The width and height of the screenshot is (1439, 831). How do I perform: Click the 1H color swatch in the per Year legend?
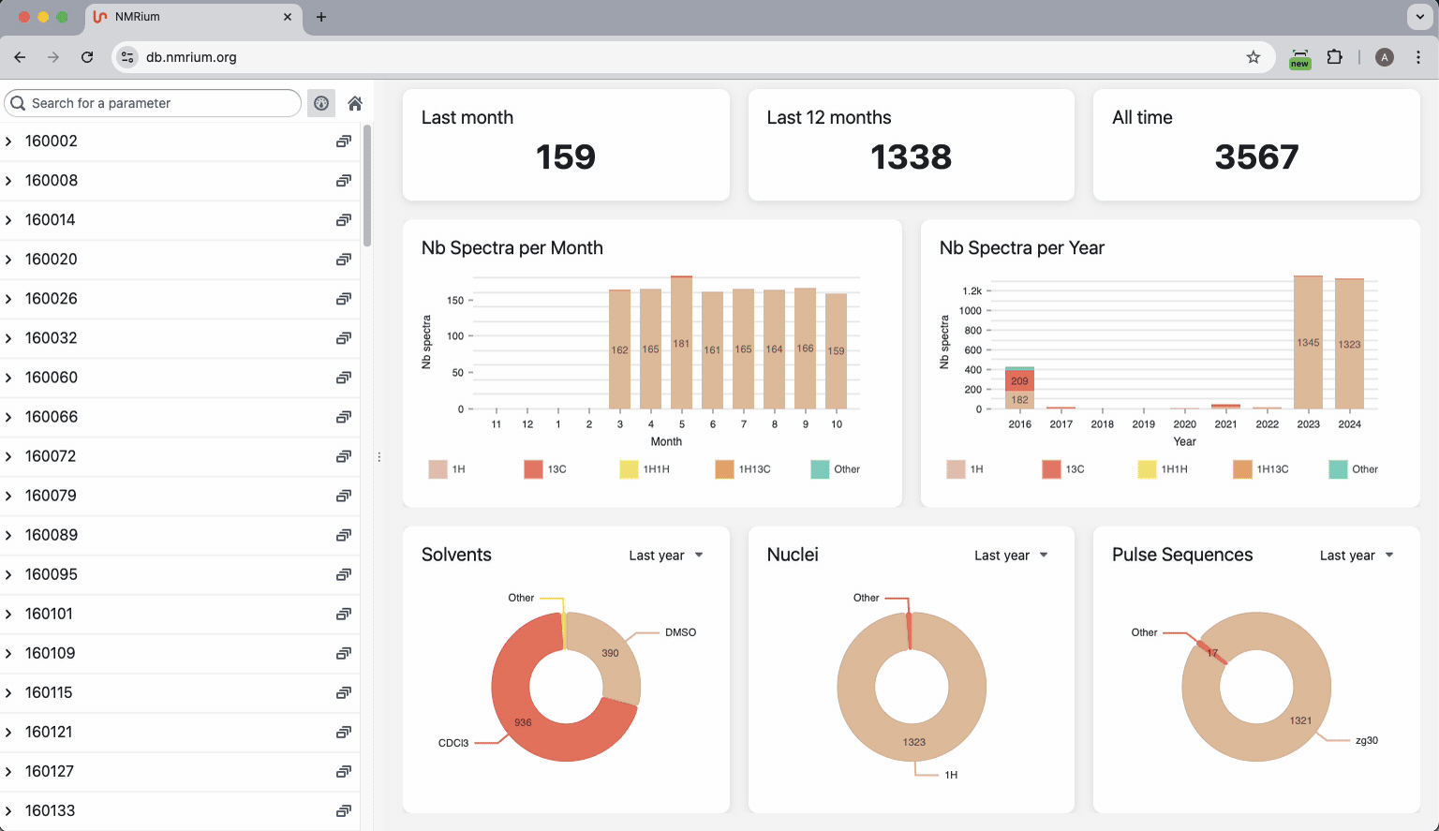(x=956, y=469)
